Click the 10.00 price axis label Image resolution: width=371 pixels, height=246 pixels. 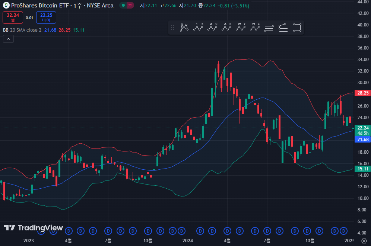click(x=363, y=198)
